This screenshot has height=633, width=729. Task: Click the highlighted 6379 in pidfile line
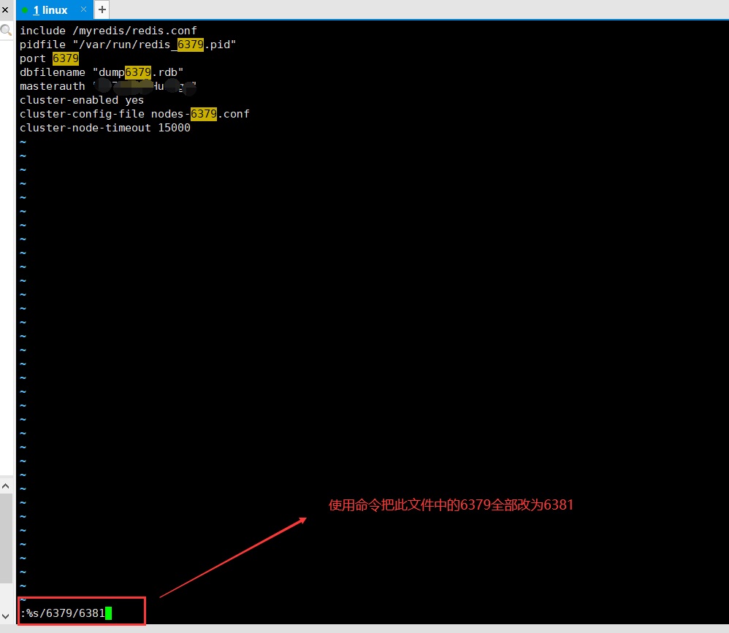point(191,45)
